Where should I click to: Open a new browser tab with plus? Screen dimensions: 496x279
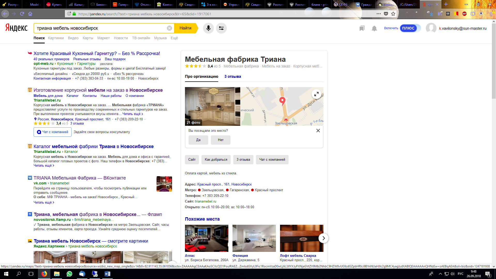446,4
